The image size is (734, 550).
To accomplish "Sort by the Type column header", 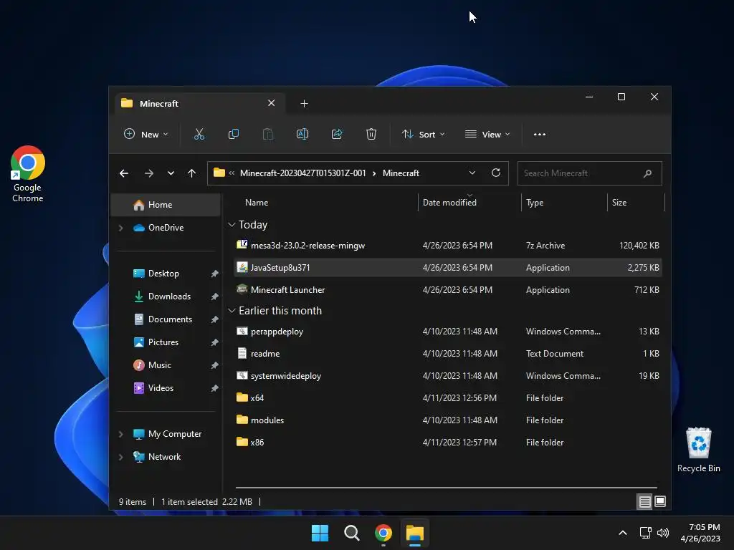I will click(x=535, y=203).
